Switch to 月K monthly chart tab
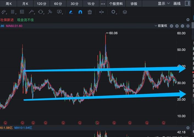The width and height of the screenshot is (194, 137). tap(25, 4)
